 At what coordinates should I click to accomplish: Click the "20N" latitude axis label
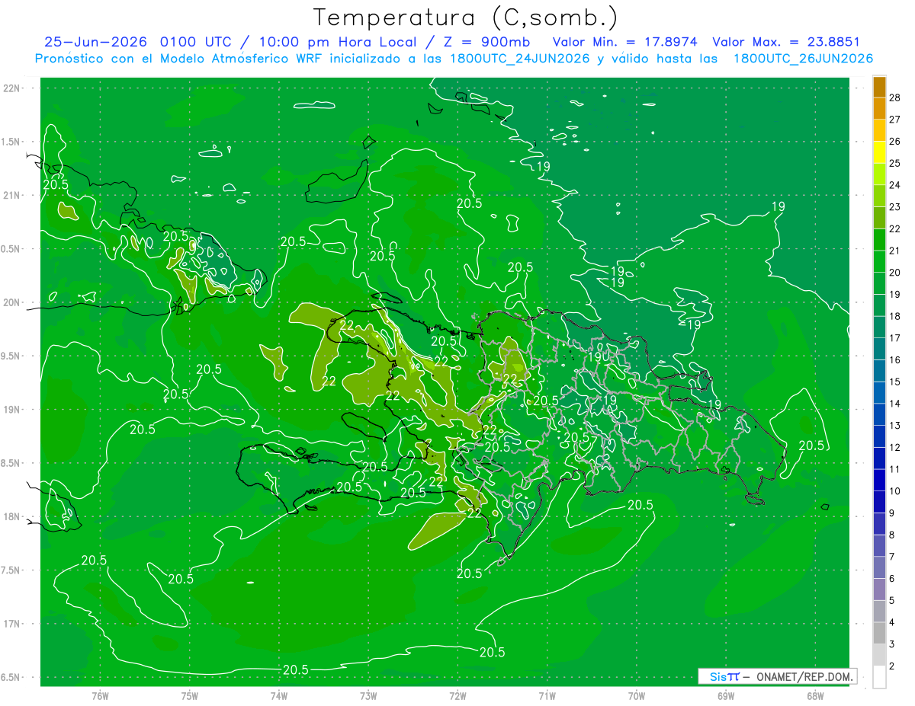tap(11, 302)
